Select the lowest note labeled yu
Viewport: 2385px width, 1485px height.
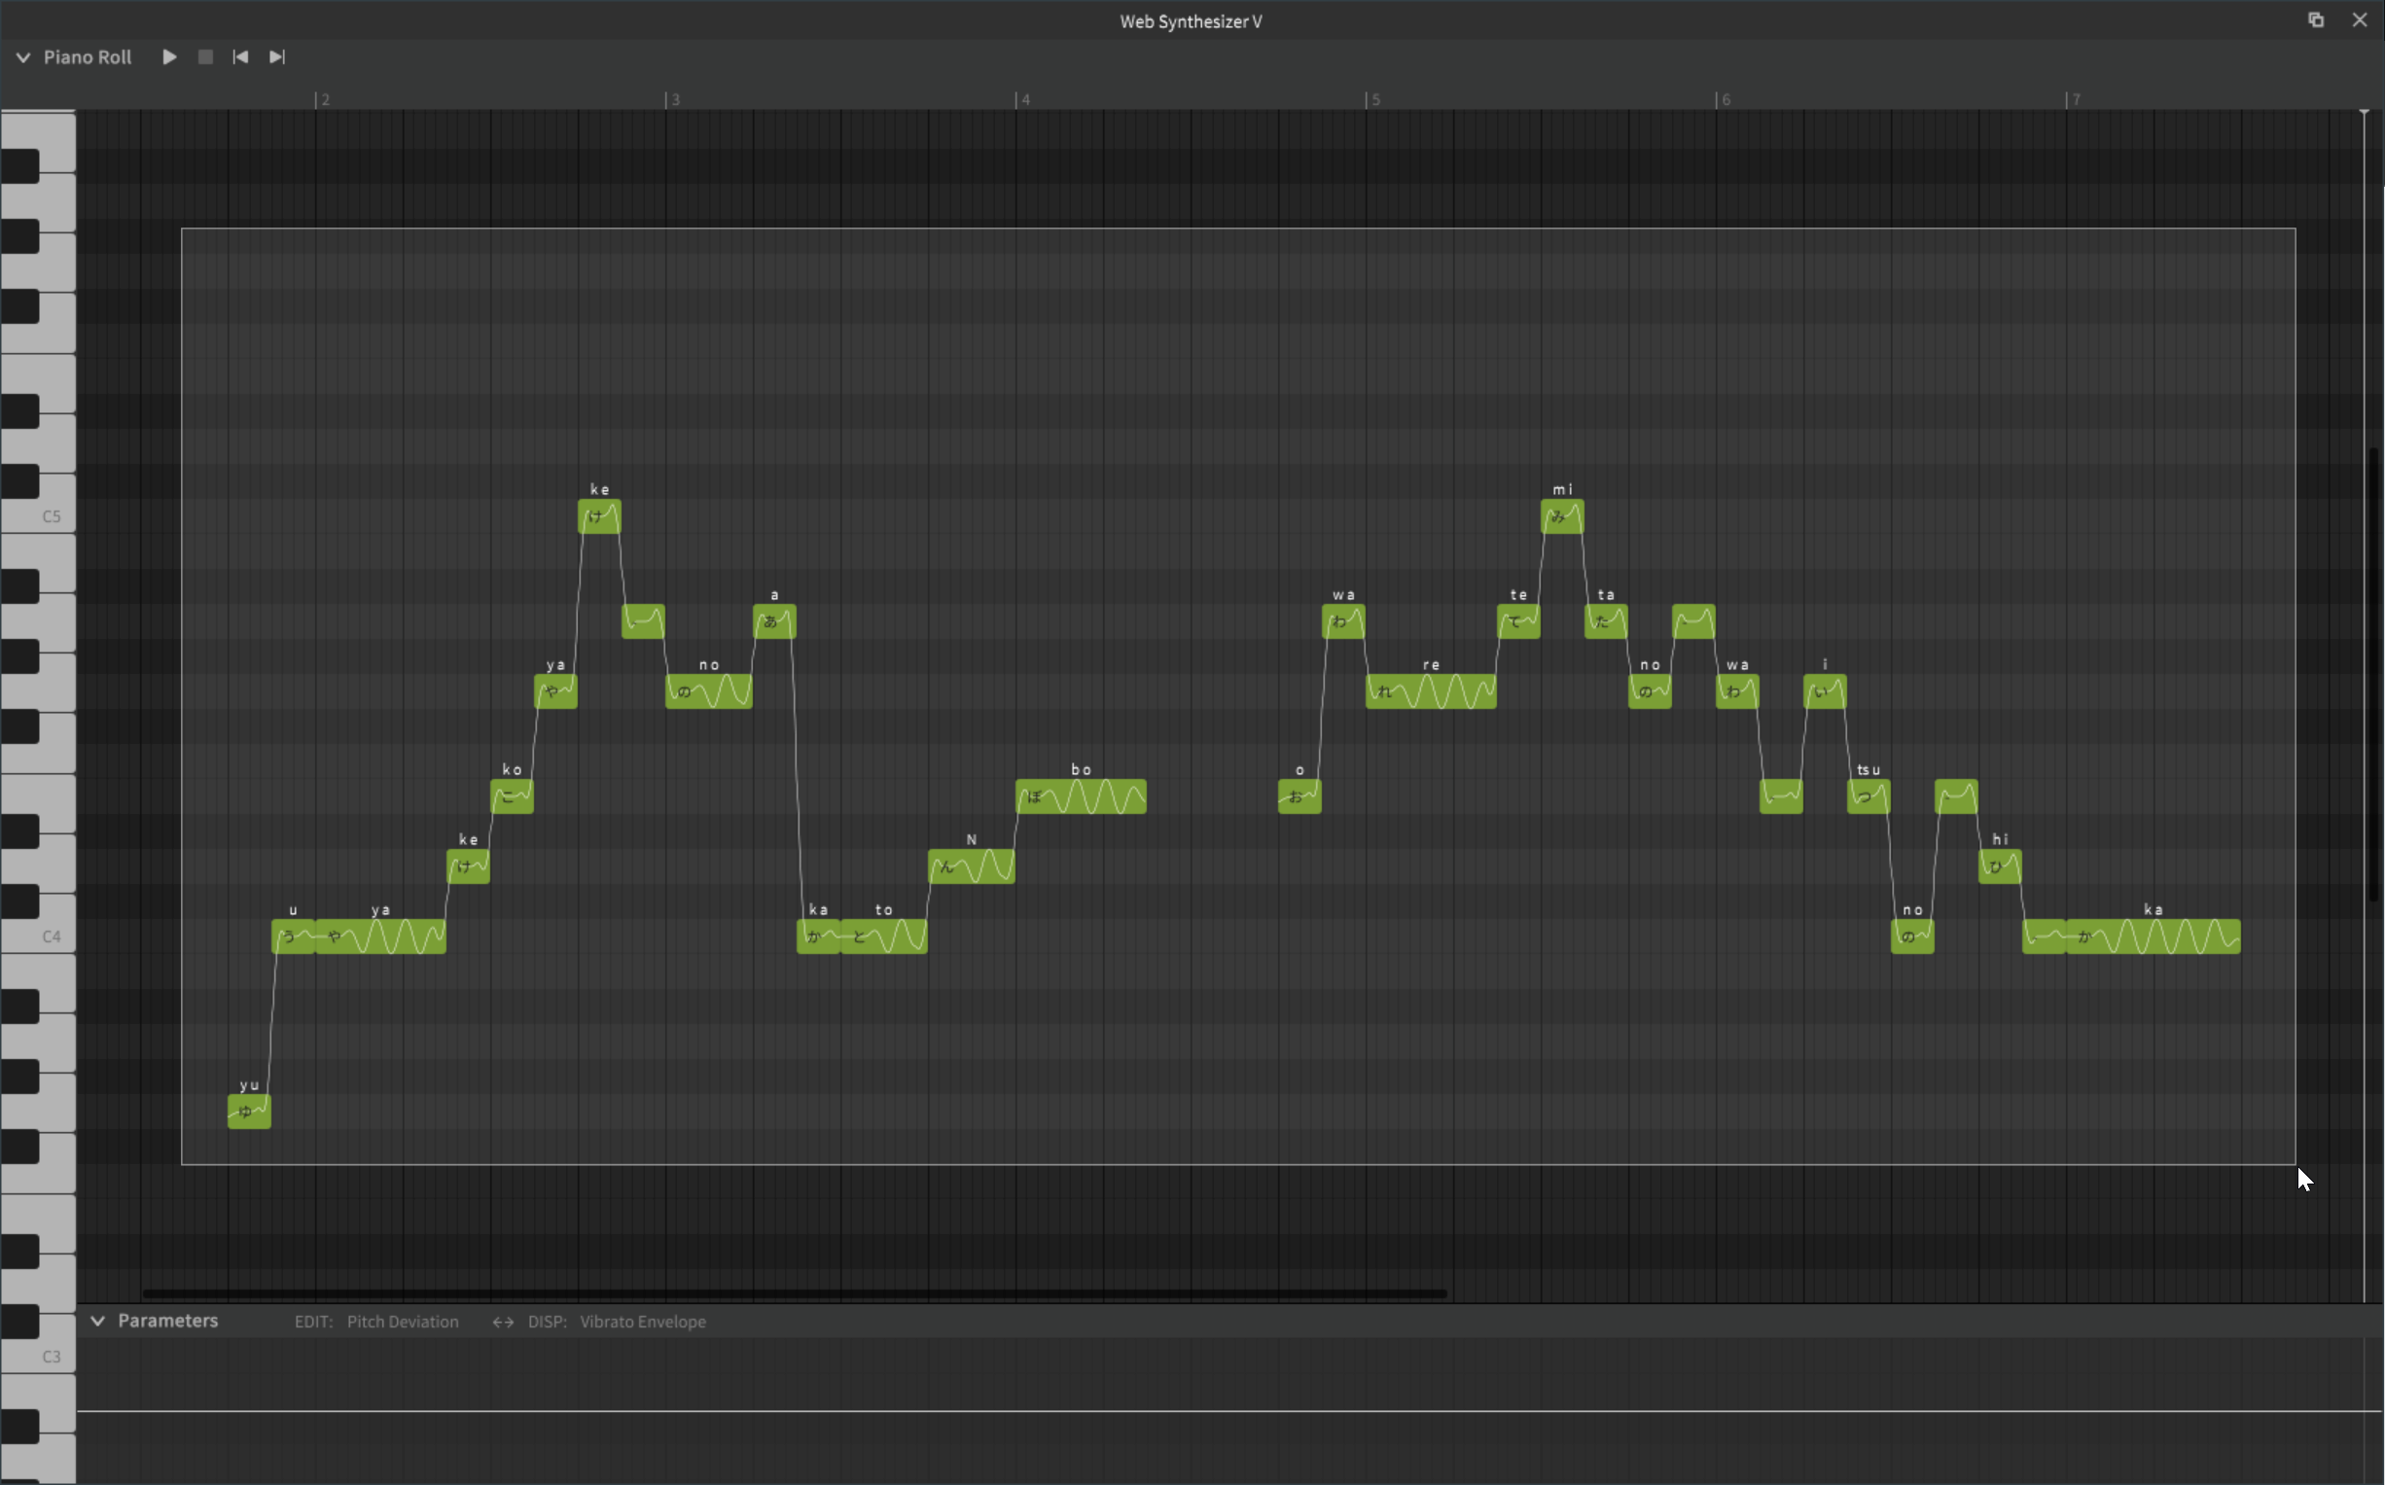point(250,1111)
